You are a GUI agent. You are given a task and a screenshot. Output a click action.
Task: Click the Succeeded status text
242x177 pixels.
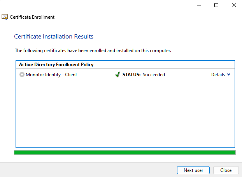point(154,75)
